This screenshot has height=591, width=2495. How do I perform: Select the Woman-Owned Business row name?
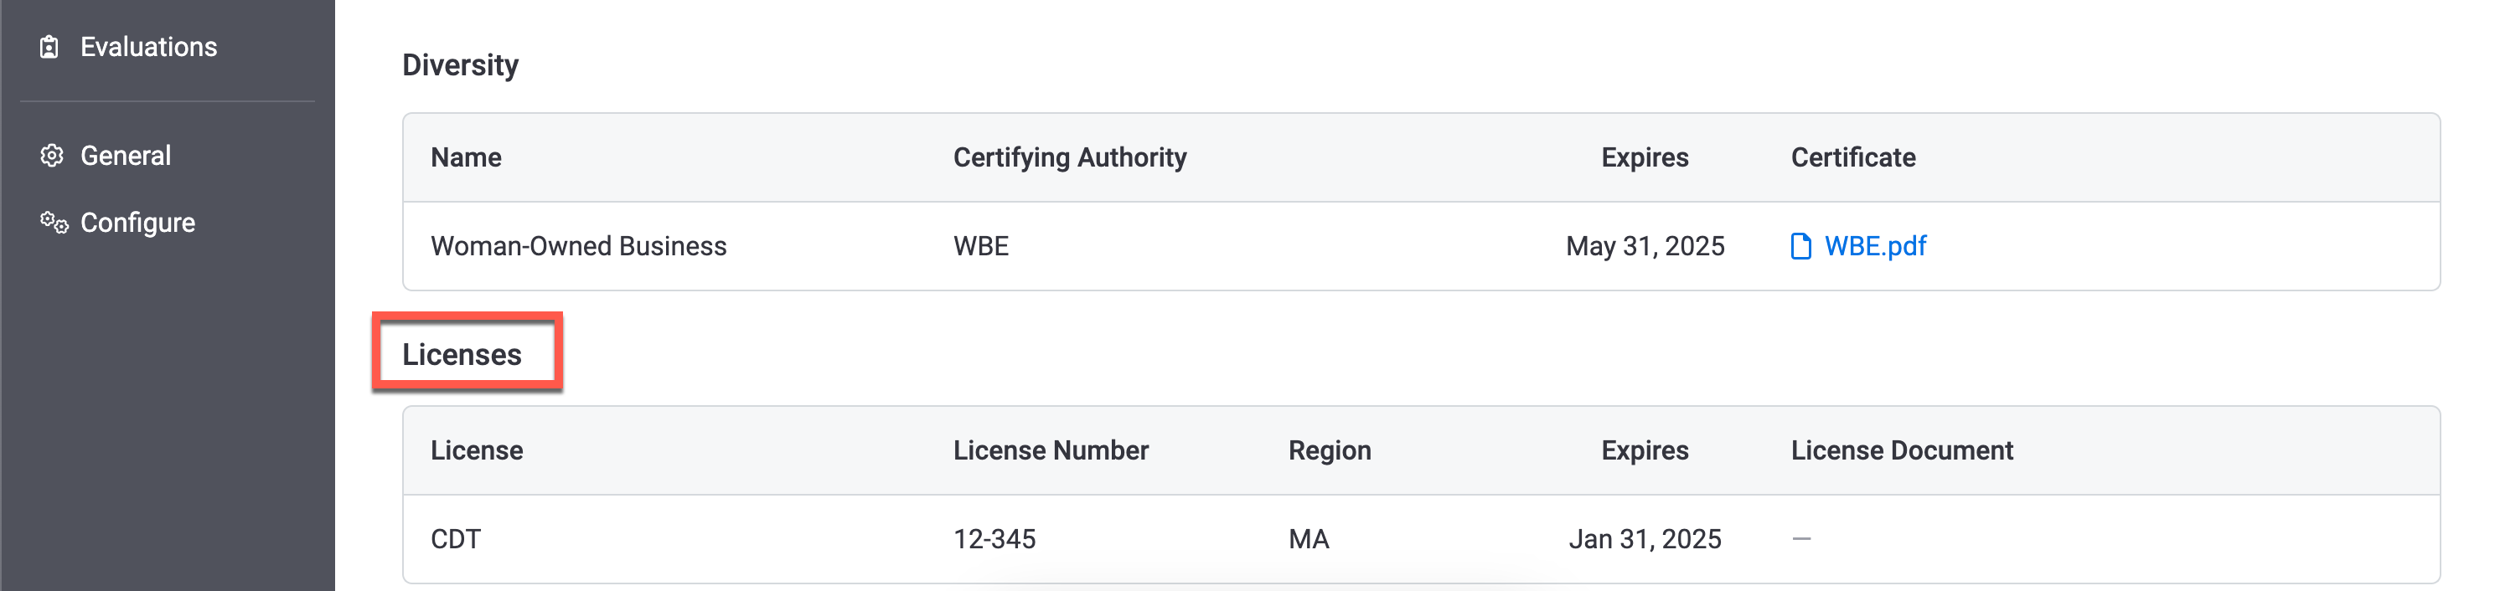578,247
